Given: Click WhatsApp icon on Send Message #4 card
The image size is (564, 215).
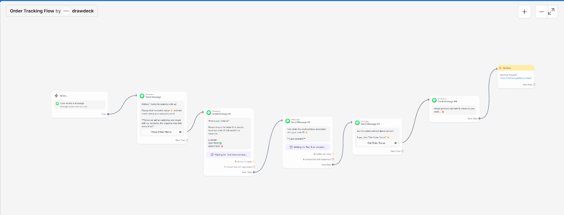Looking at the screenshot, I should pyautogui.click(x=434, y=100).
